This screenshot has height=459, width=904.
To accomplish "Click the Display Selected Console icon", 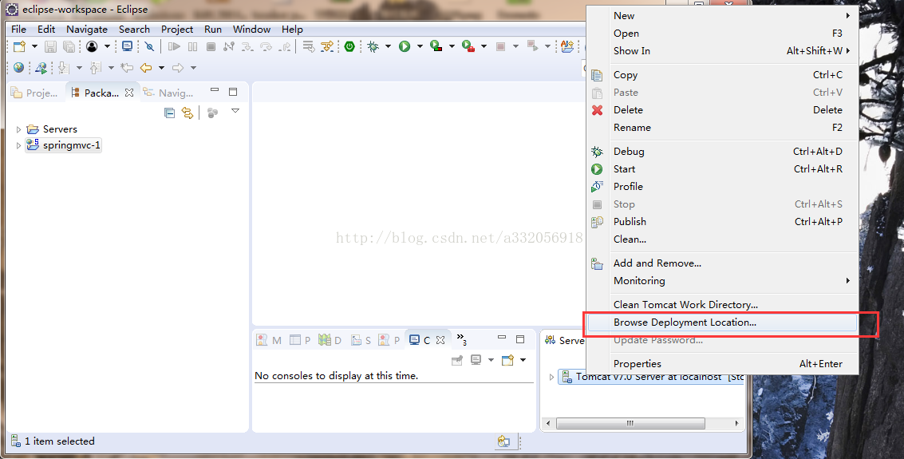I will (x=476, y=360).
